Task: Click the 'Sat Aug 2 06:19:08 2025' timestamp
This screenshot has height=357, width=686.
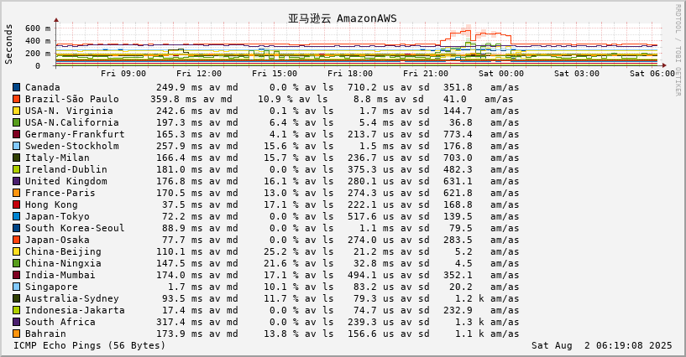Action: click(x=601, y=345)
